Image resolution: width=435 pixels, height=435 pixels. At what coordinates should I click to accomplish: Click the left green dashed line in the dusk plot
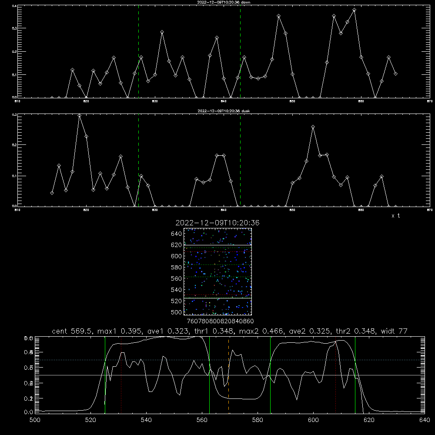138,160
